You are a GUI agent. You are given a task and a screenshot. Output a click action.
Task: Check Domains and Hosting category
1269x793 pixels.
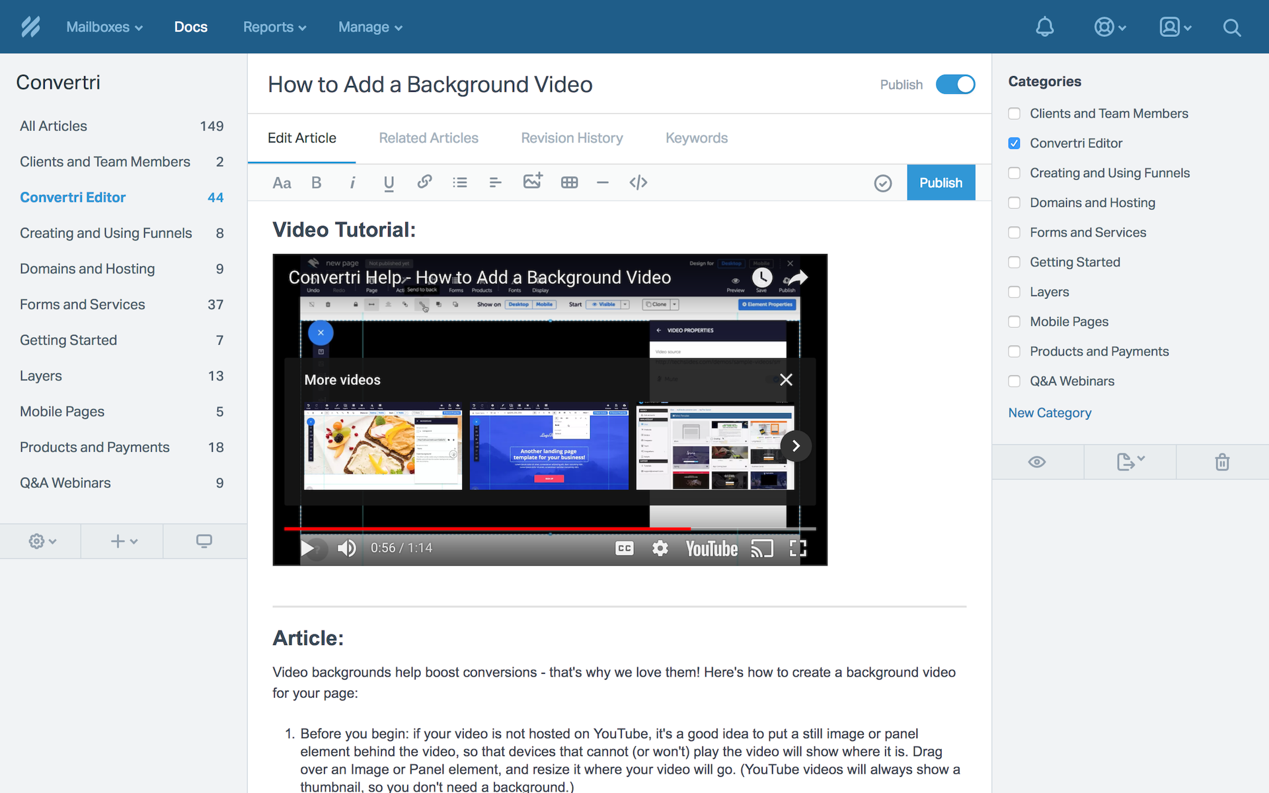1015,203
